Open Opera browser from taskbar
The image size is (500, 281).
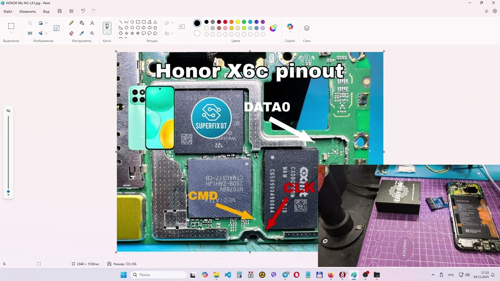coord(296,275)
